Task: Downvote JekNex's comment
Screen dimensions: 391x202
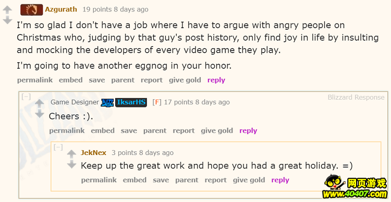Action: pos(71,164)
